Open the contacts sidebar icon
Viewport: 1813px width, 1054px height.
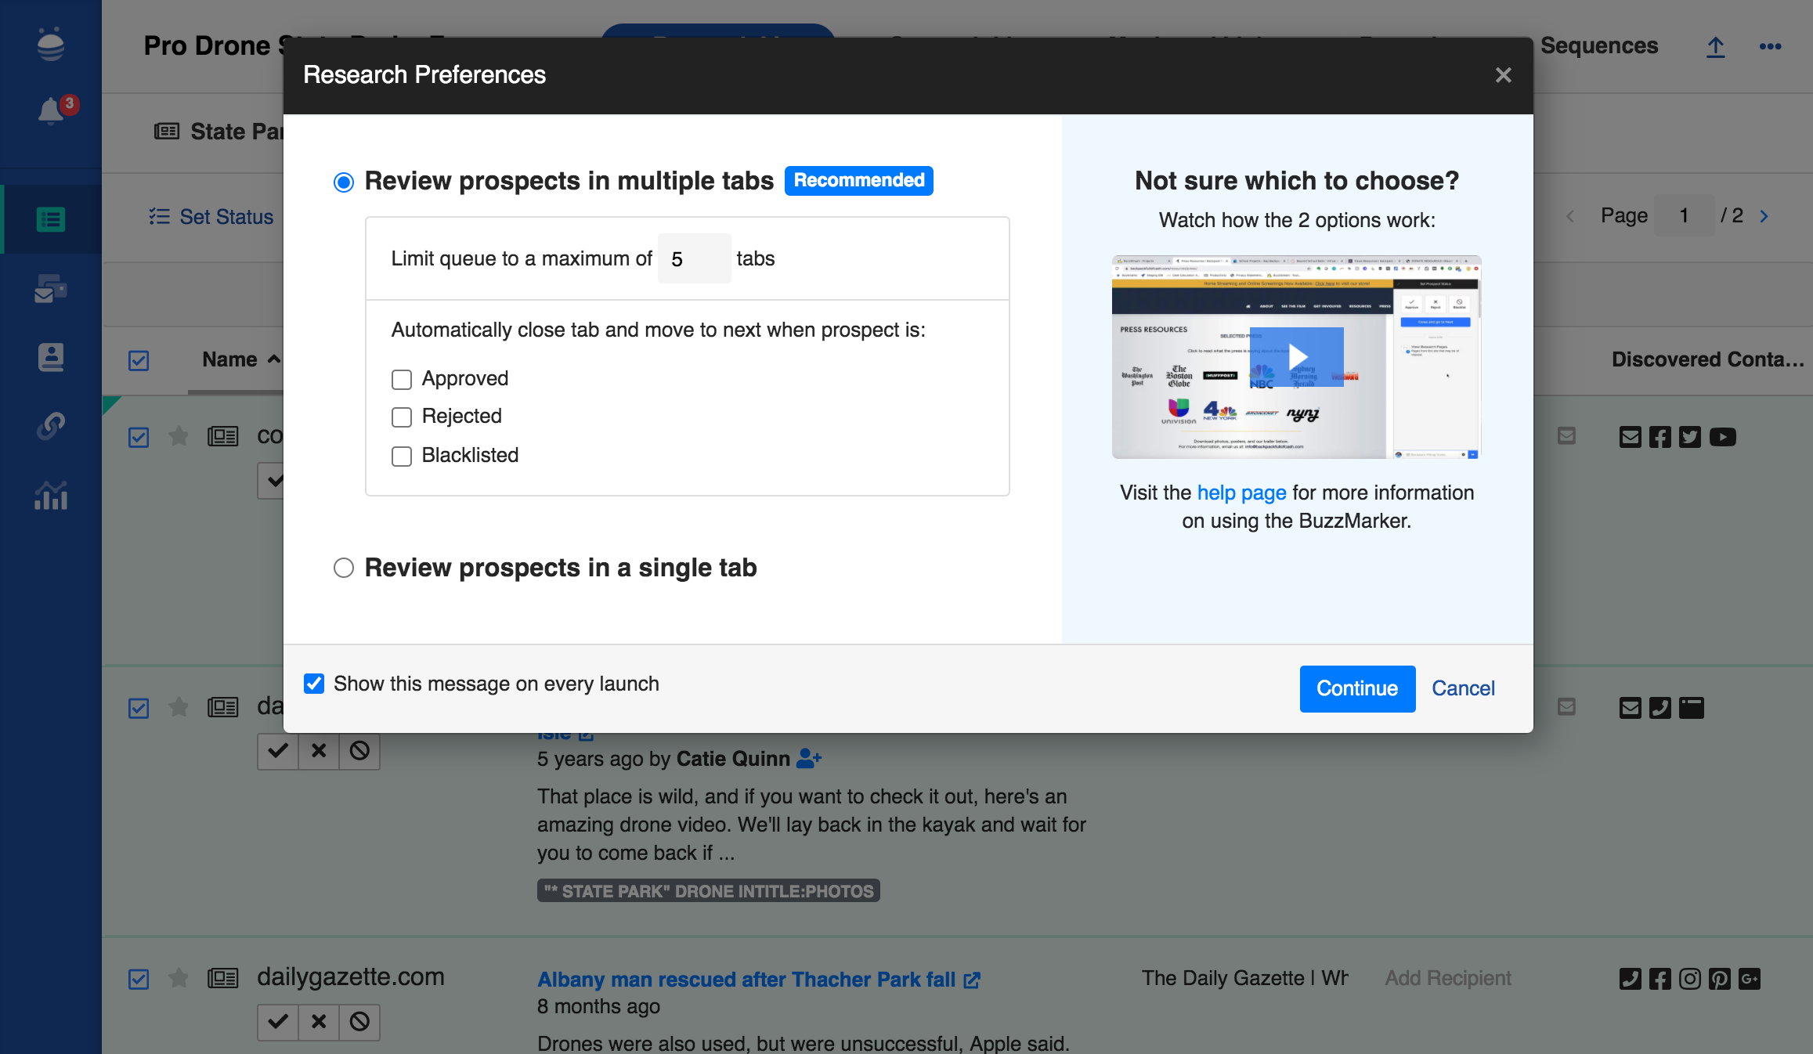[x=51, y=357]
